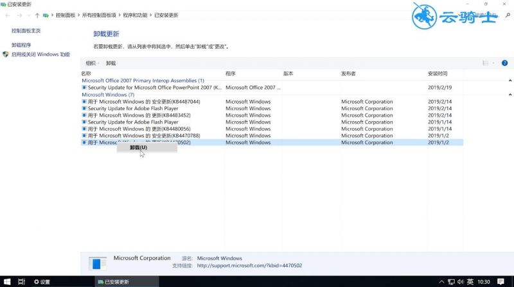The width and height of the screenshot is (514, 287).
Task: Open the recent locations dropdown arrow
Action: coord(29,15)
